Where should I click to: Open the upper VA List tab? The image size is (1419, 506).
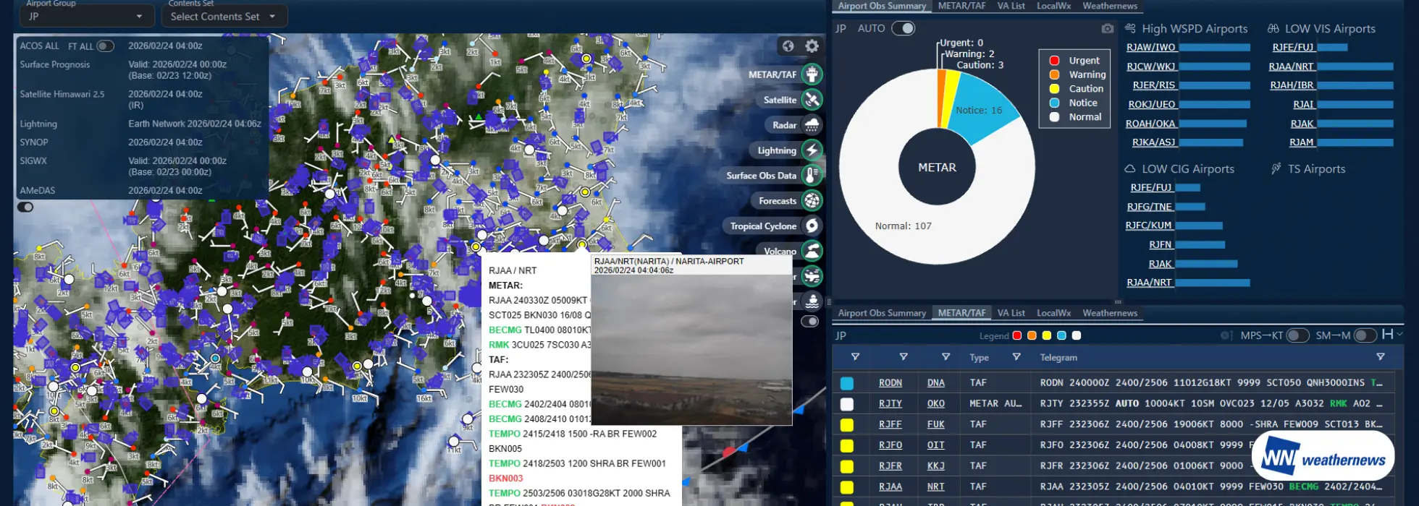click(x=1011, y=6)
